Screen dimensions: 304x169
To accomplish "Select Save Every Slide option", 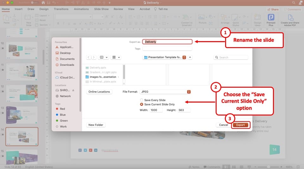I will (x=153, y=100).
